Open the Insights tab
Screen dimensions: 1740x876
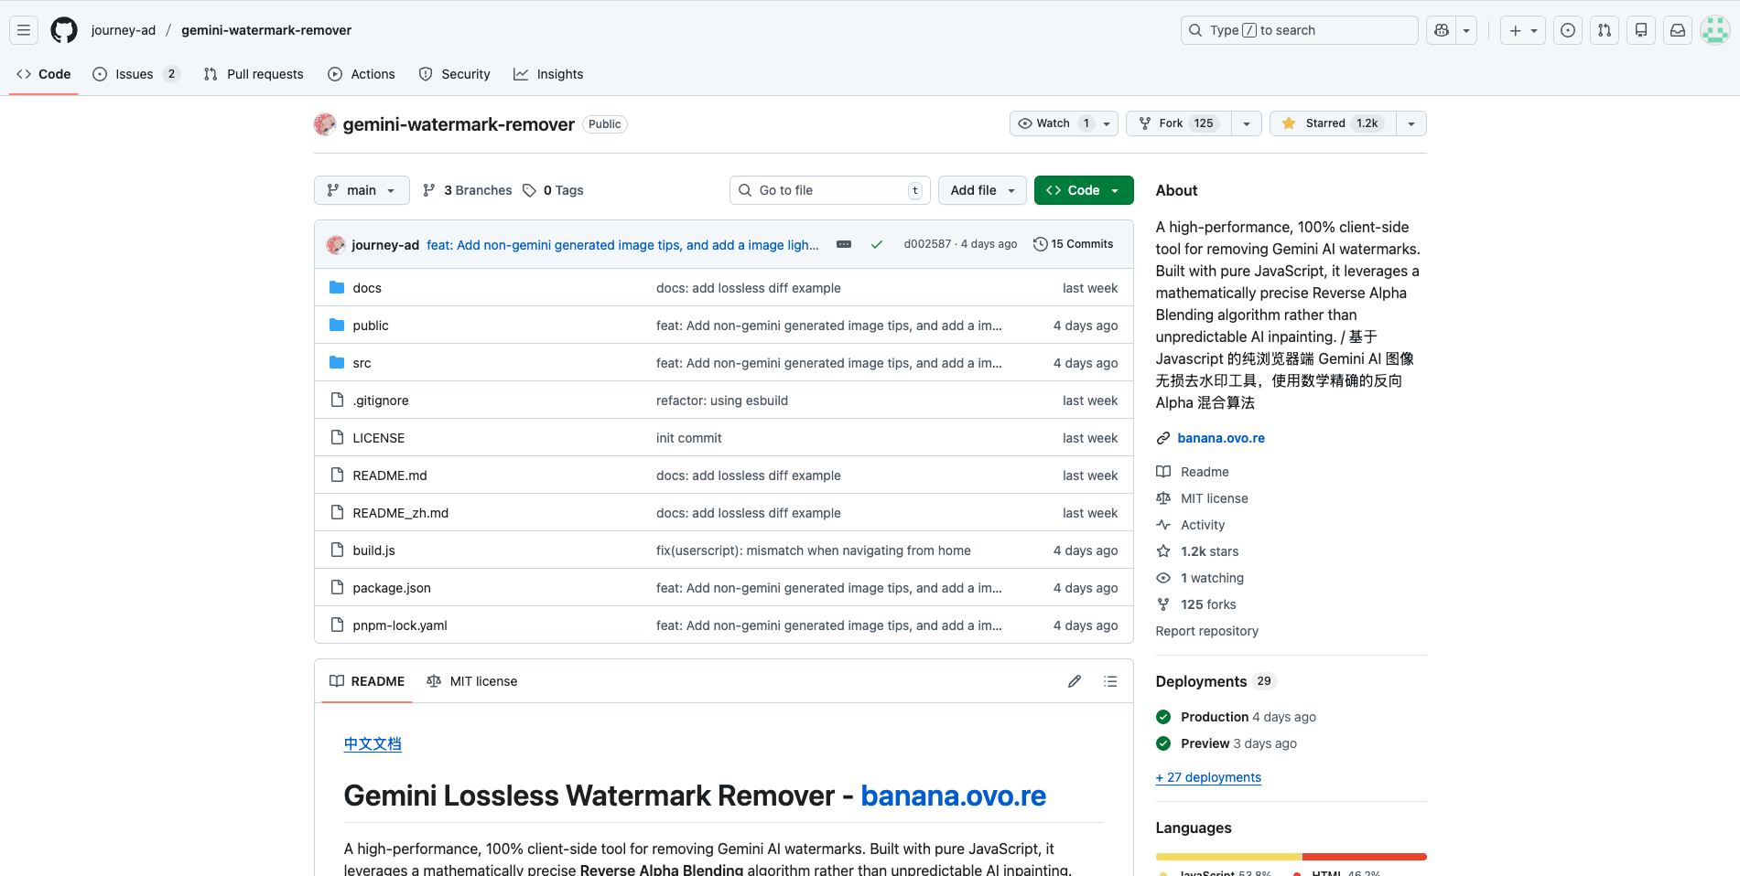click(548, 74)
